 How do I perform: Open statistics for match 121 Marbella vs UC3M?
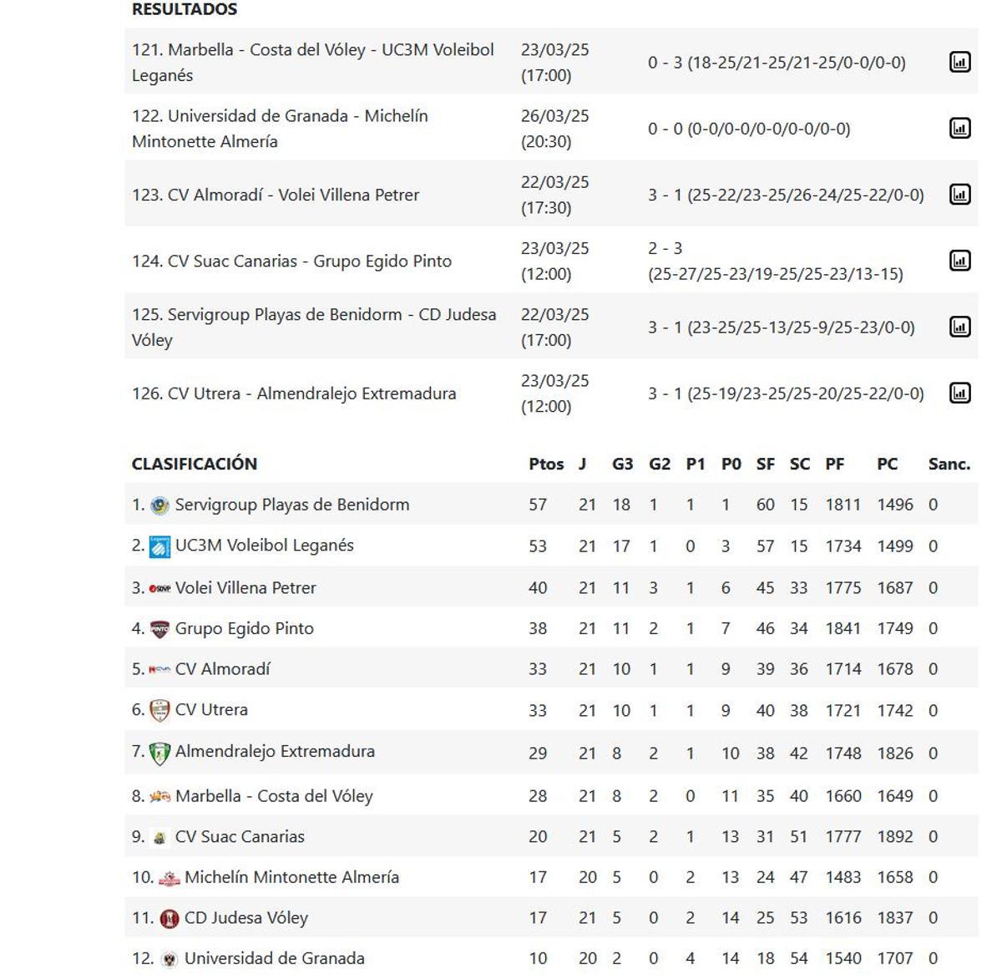click(x=962, y=61)
